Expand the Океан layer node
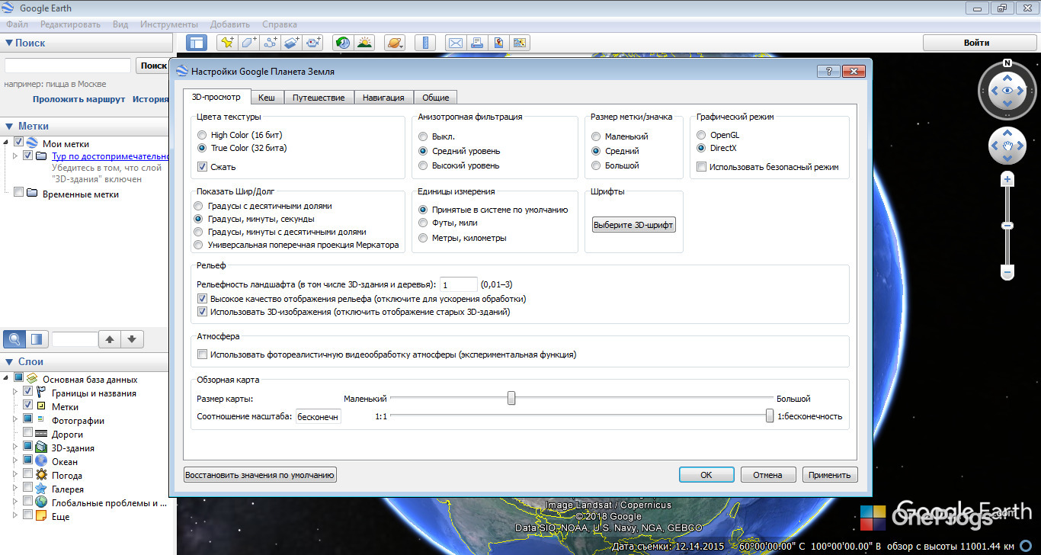 point(15,461)
